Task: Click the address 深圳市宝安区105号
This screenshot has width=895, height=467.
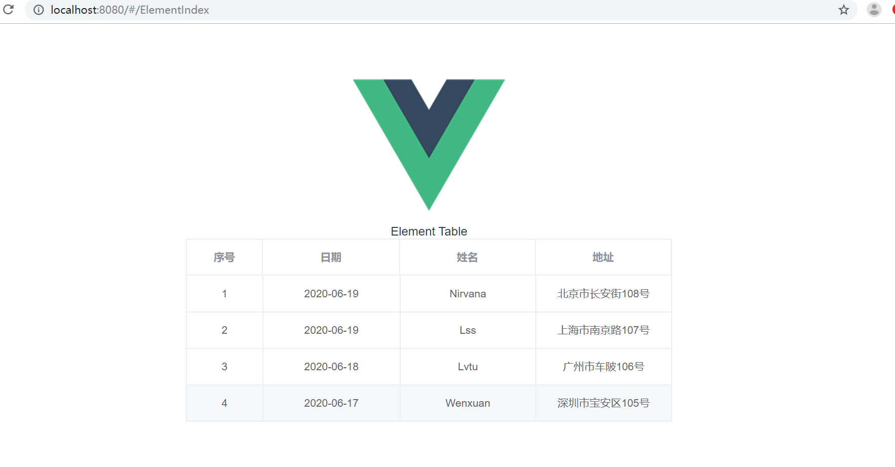Action: tap(603, 403)
